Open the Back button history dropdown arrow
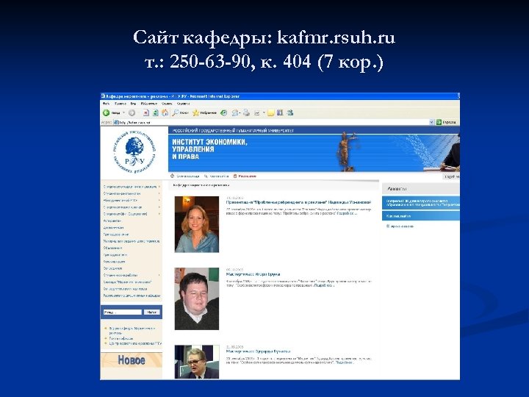The height and width of the screenshot is (397, 529). coord(124,112)
